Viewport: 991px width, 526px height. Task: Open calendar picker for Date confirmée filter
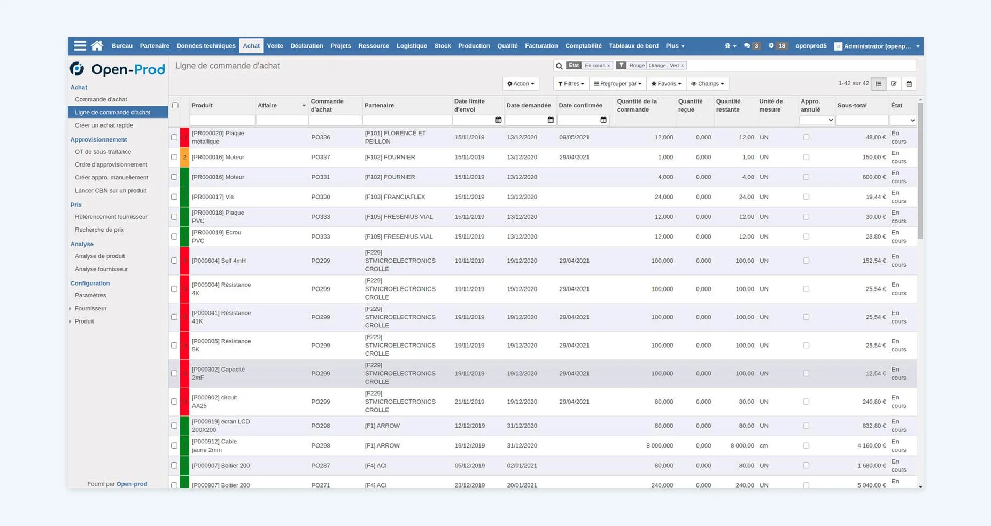pos(603,120)
